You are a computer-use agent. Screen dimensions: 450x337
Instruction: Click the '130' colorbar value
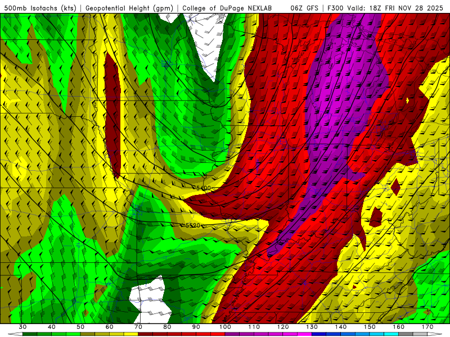coord(312,327)
